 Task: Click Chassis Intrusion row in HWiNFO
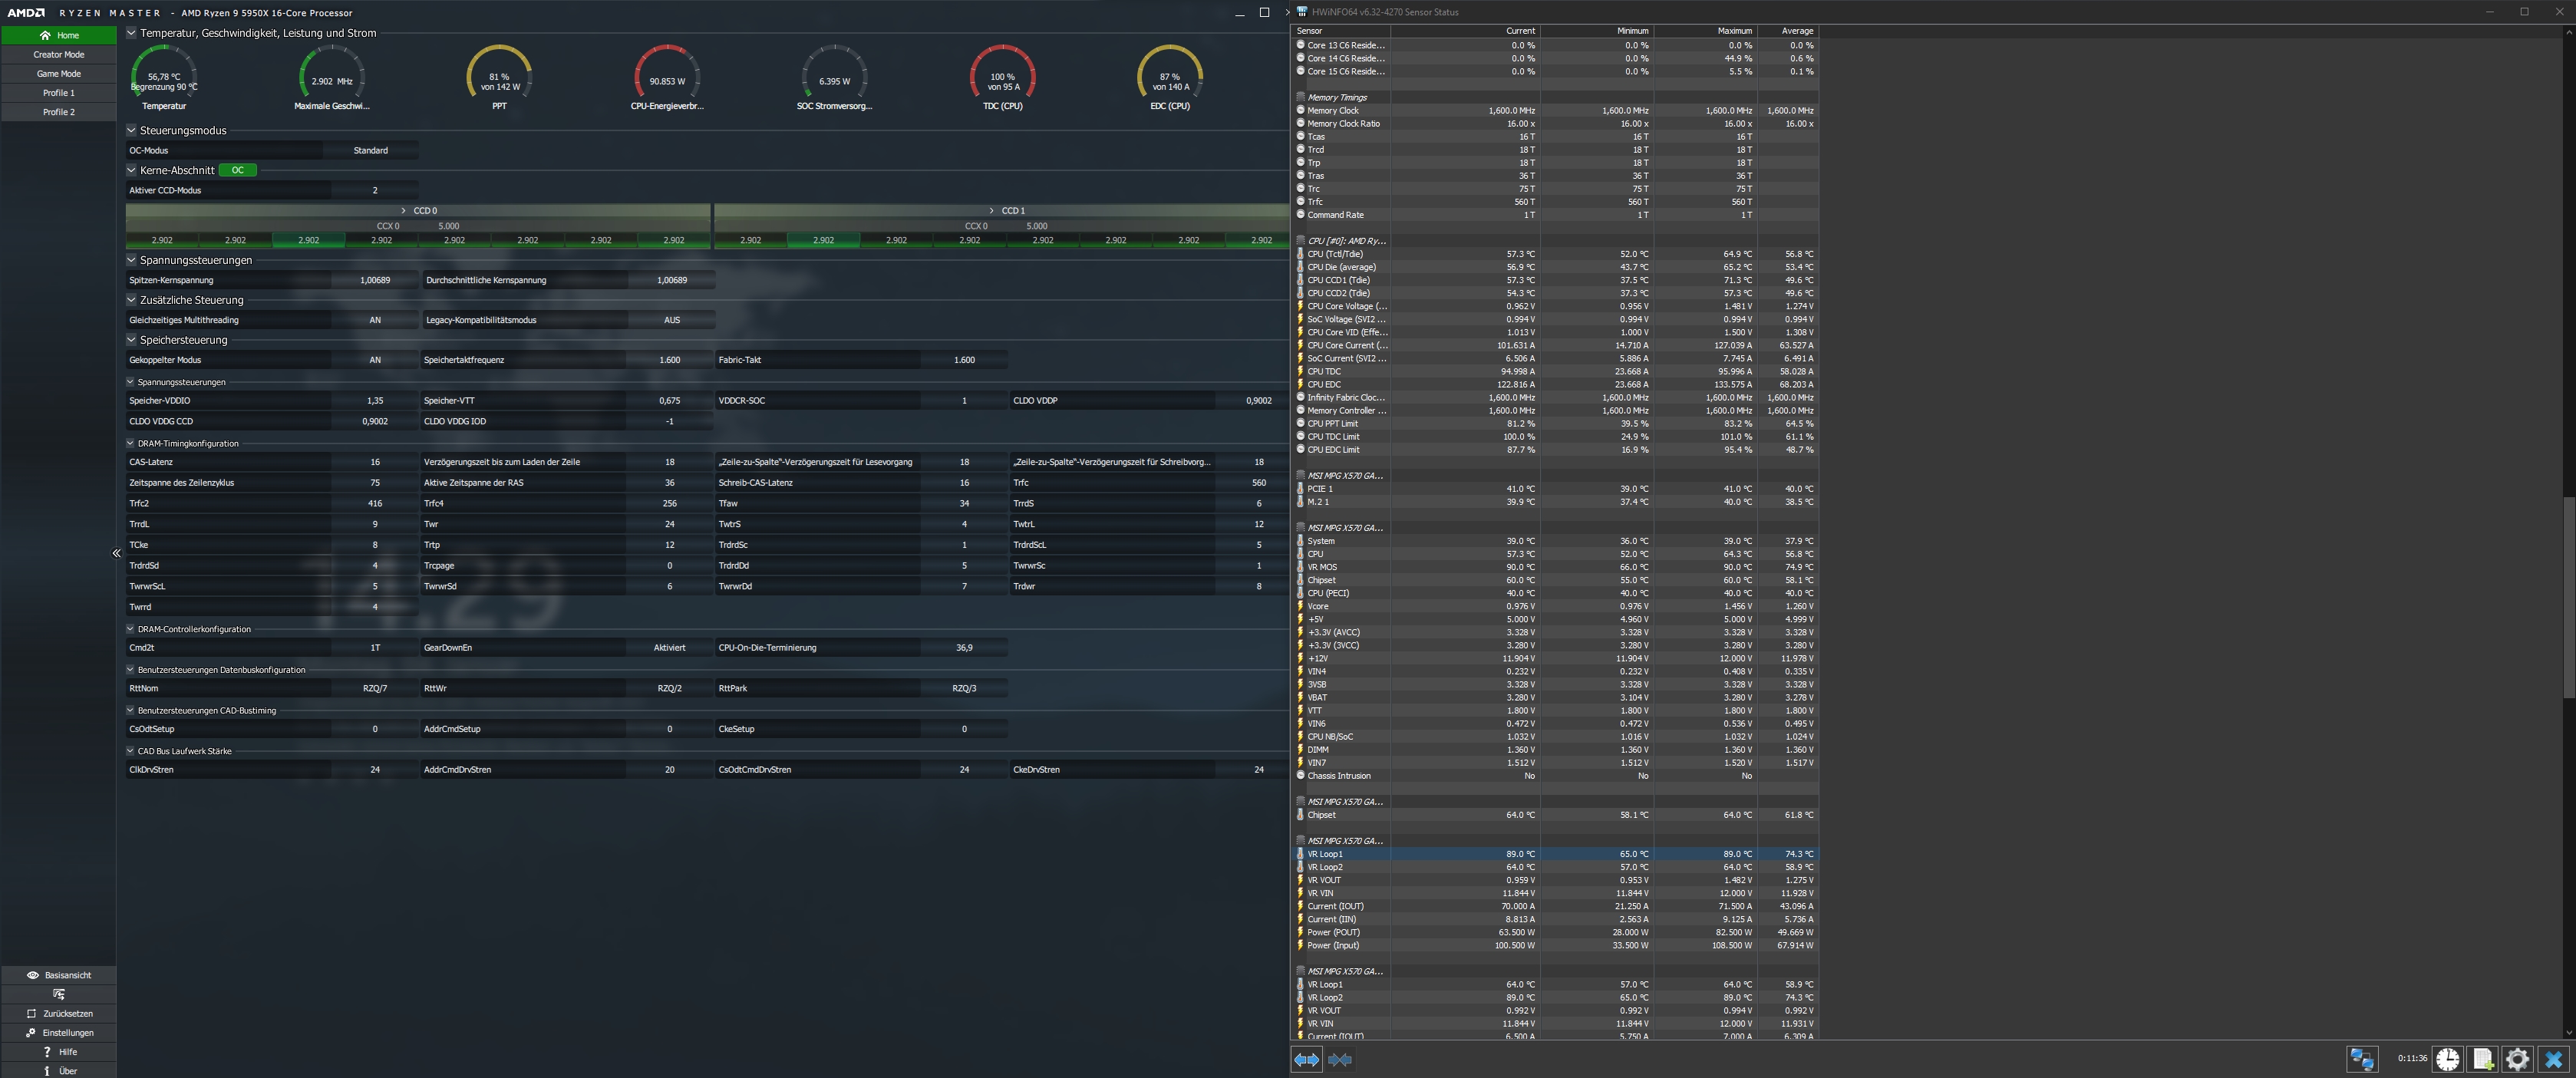pyautogui.click(x=1555, y=776)
